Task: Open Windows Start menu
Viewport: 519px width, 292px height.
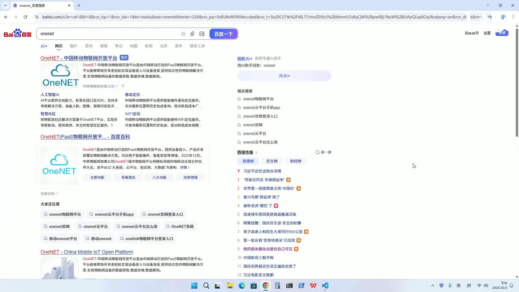Action: (194, 286)
